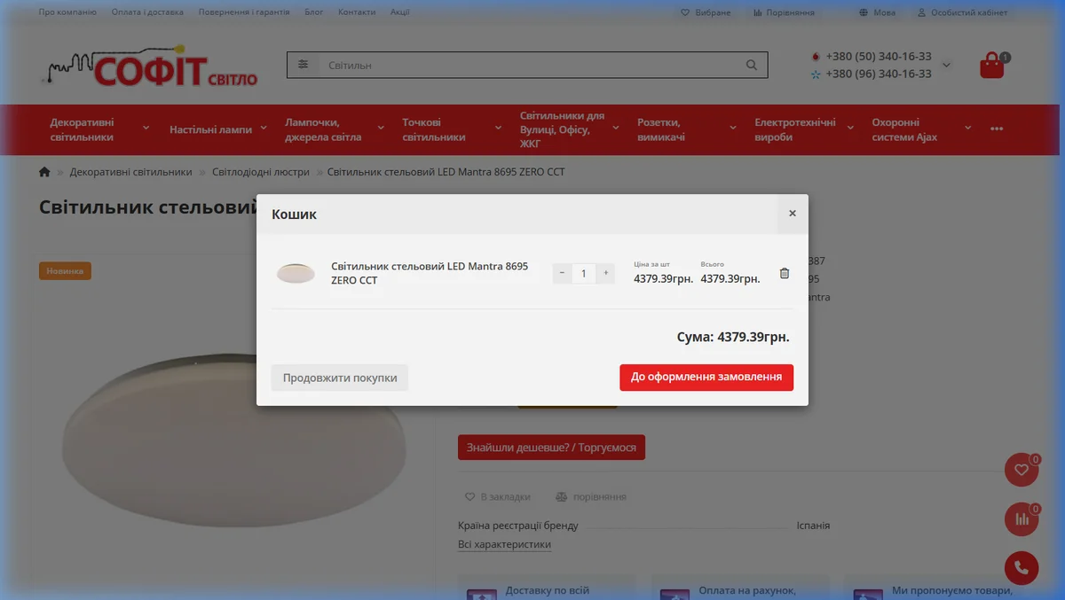Click cart item product thumbnail
Screen dimensions: 1065x600
(x=296, y=273)
